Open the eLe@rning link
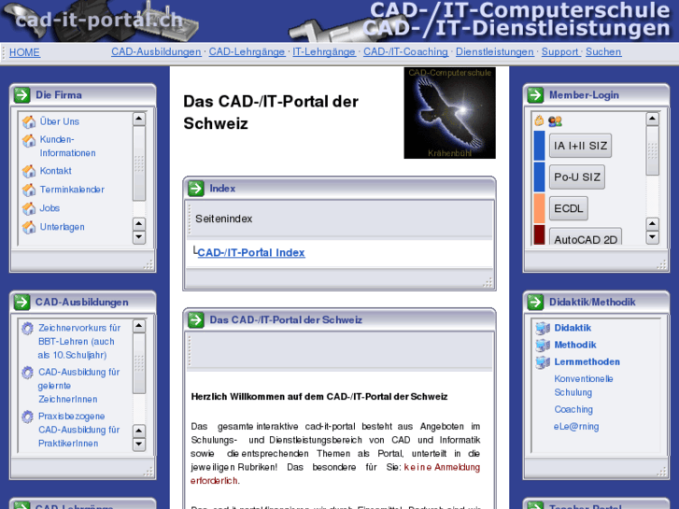Screen dimensions: 679x509 (x=576, y=427)
